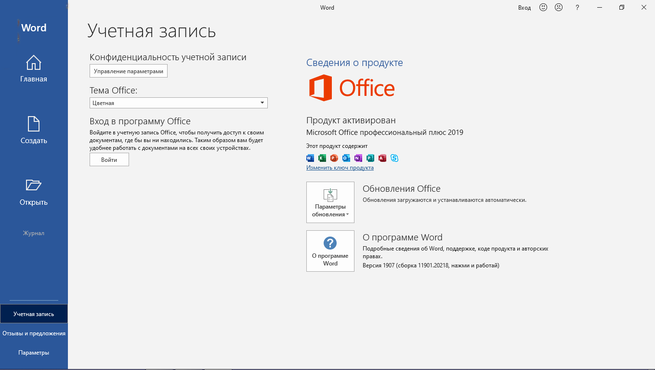Click Управление параметрами button

click(x=129, y=71)
